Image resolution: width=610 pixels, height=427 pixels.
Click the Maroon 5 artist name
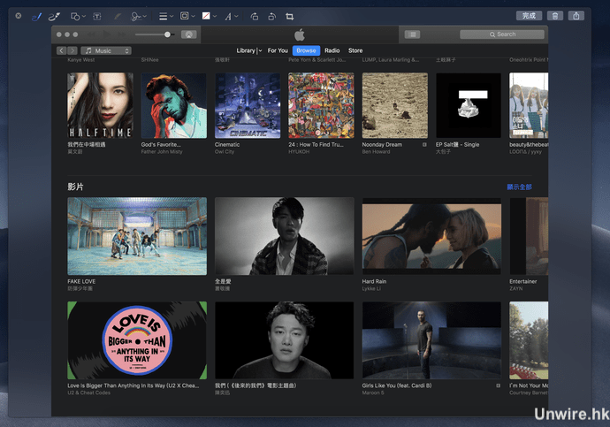373,393
